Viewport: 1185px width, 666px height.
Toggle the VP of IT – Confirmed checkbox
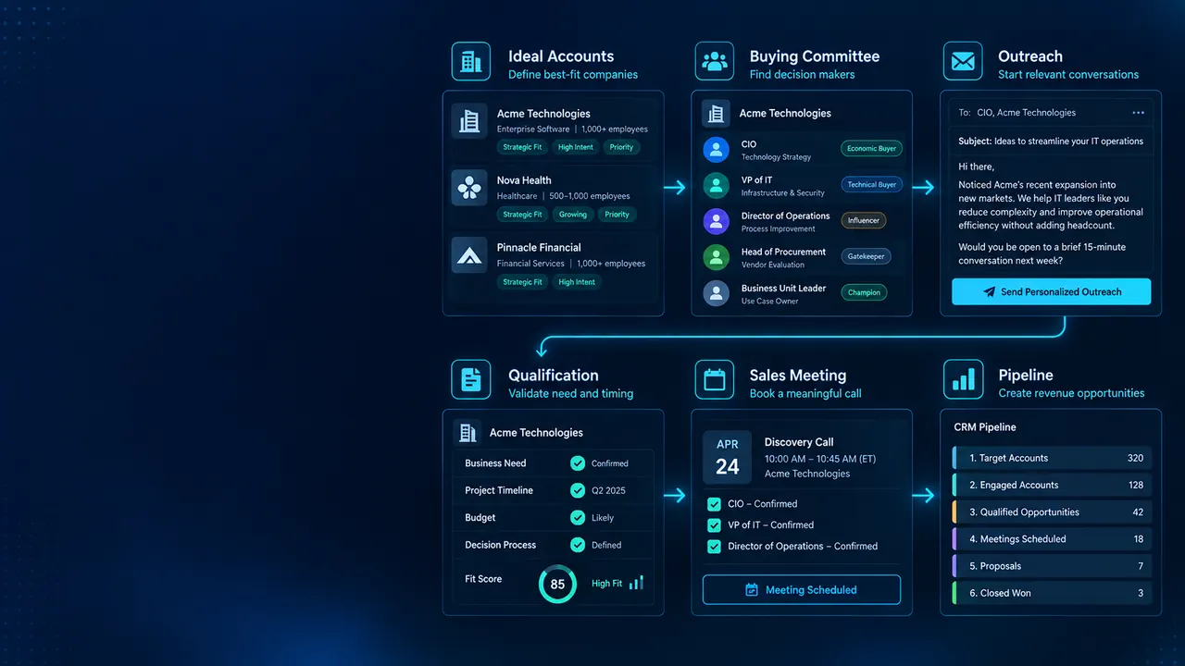pos(714,525)
